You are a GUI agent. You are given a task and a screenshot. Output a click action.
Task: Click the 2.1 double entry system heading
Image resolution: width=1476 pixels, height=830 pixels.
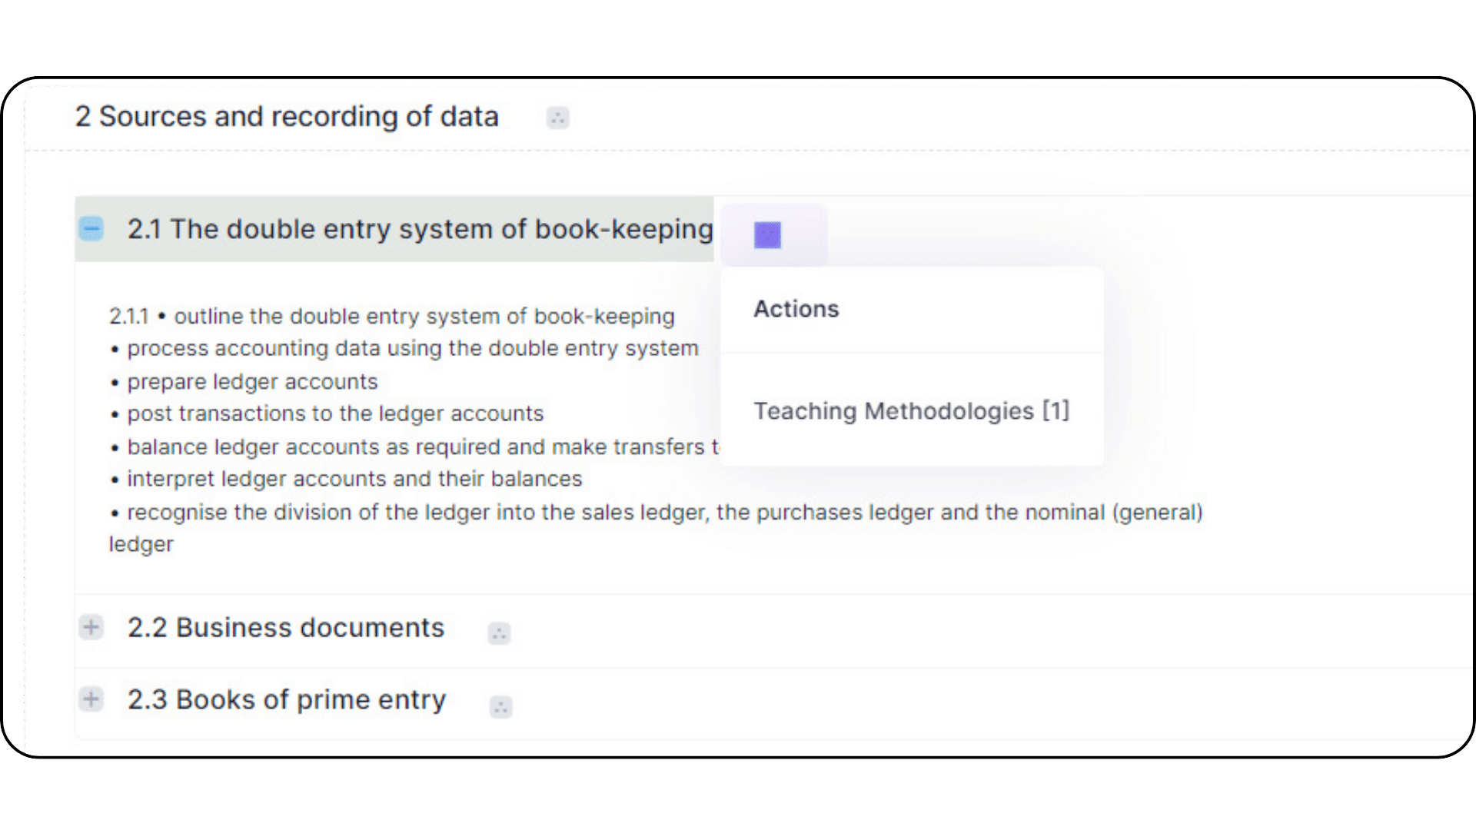420,229
